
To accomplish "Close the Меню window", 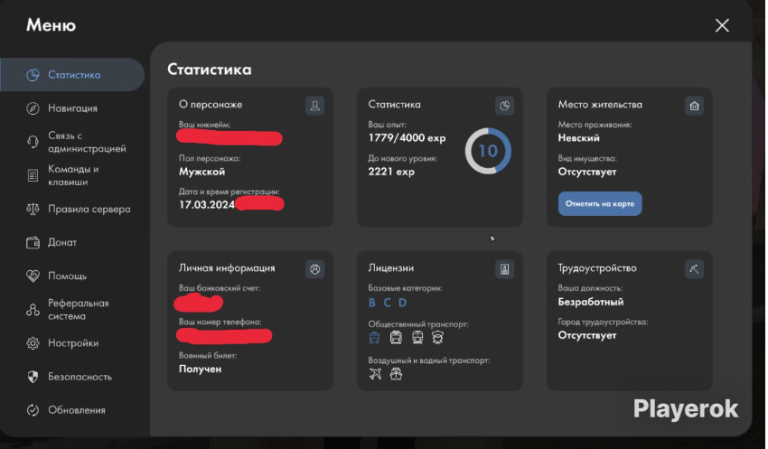I will click(x=722, y=25).
